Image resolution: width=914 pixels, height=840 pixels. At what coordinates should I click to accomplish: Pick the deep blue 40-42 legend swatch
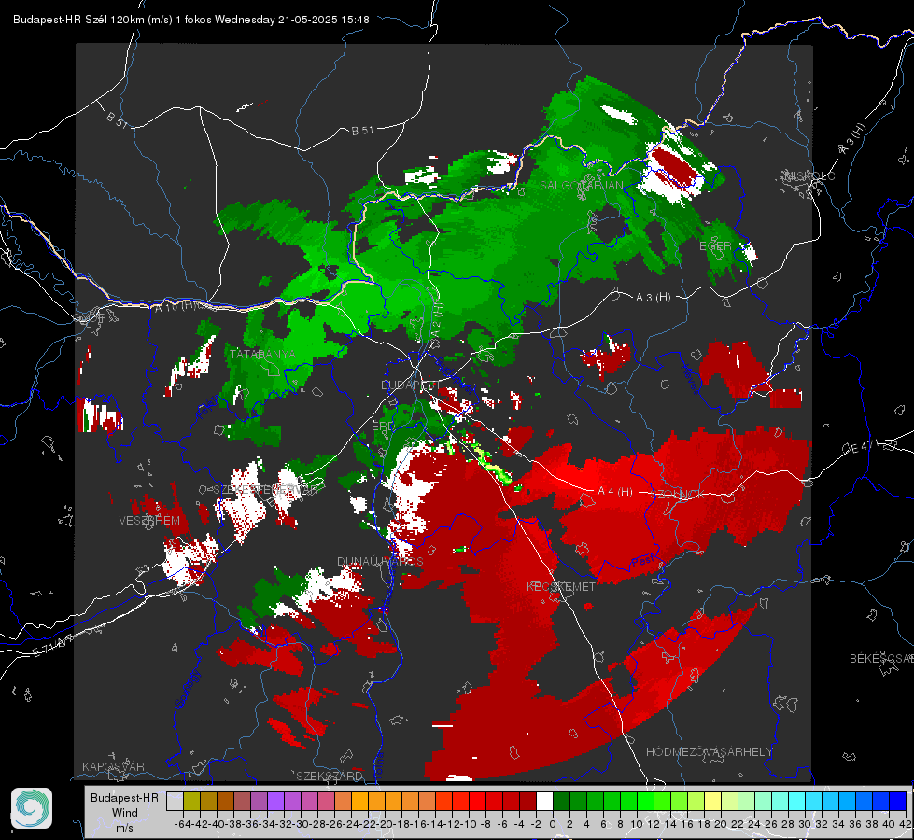(x=898, y=802)
